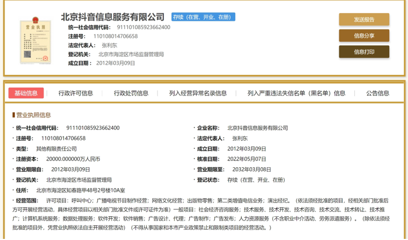
Task: Click the 经营范围 label
Action: [27, 201]
